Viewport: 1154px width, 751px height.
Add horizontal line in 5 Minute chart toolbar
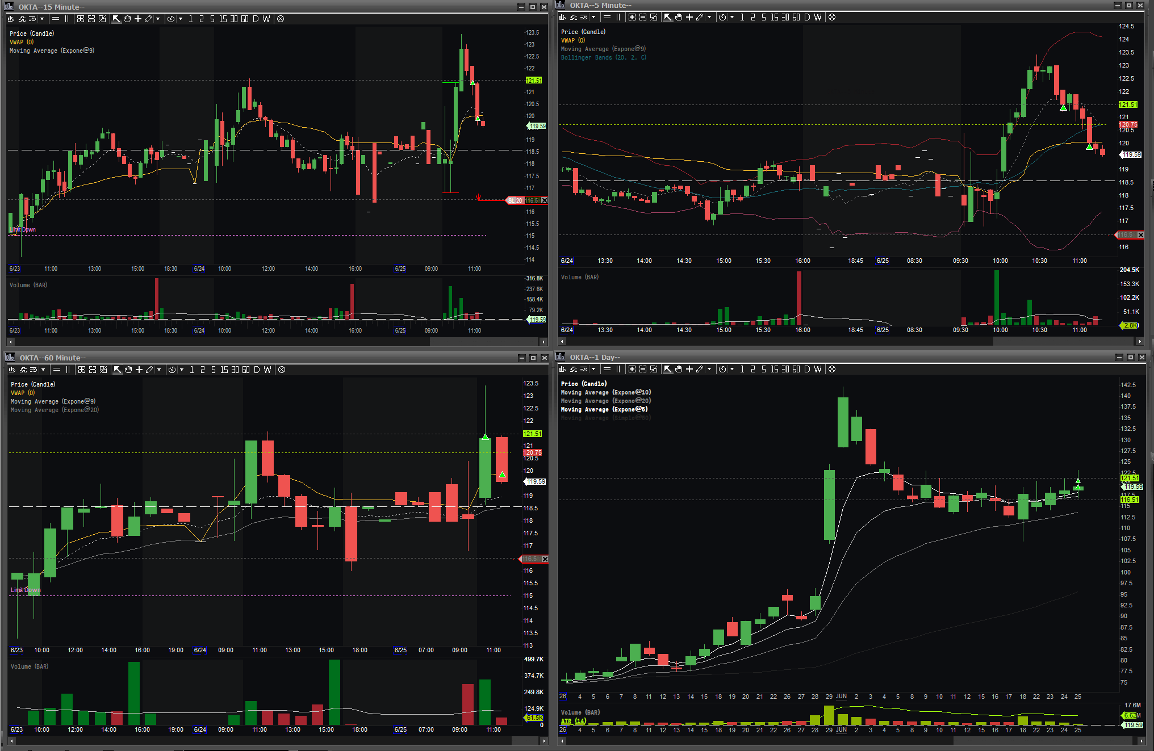click(x=607, y=17)
